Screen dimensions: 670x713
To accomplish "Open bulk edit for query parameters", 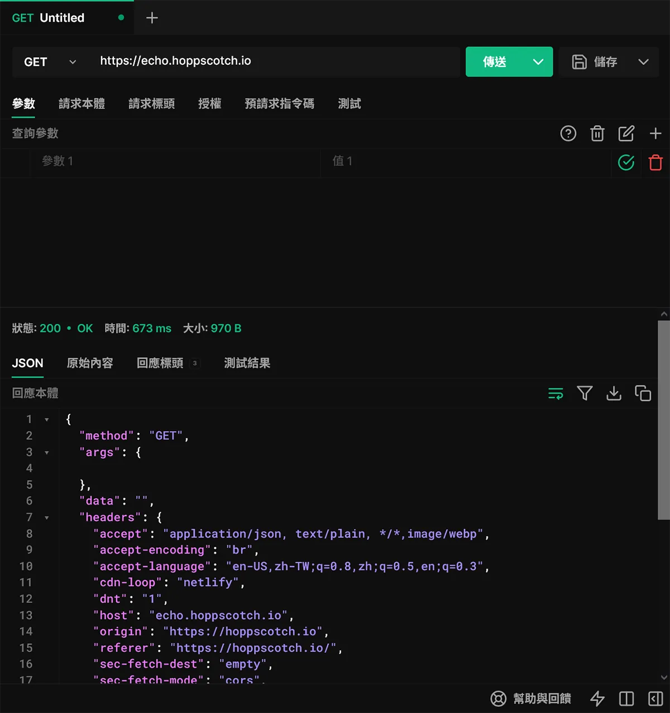I will coord(626,134).
